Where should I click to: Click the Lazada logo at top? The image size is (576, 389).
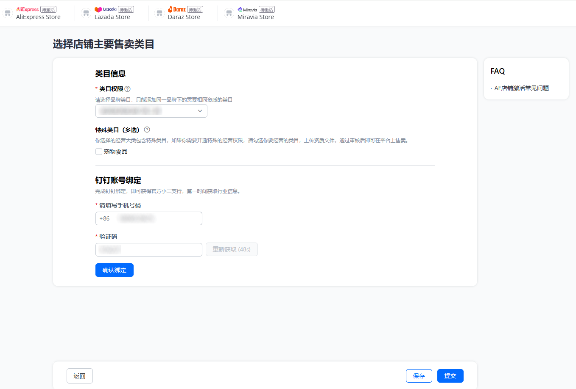pyautogui.click(x=106, y=9)
